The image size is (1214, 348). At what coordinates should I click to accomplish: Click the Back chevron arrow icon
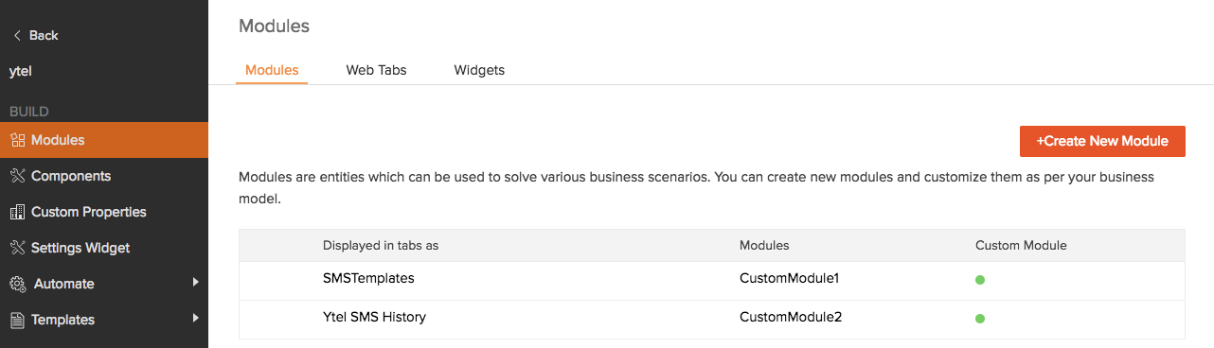[17, 35]
